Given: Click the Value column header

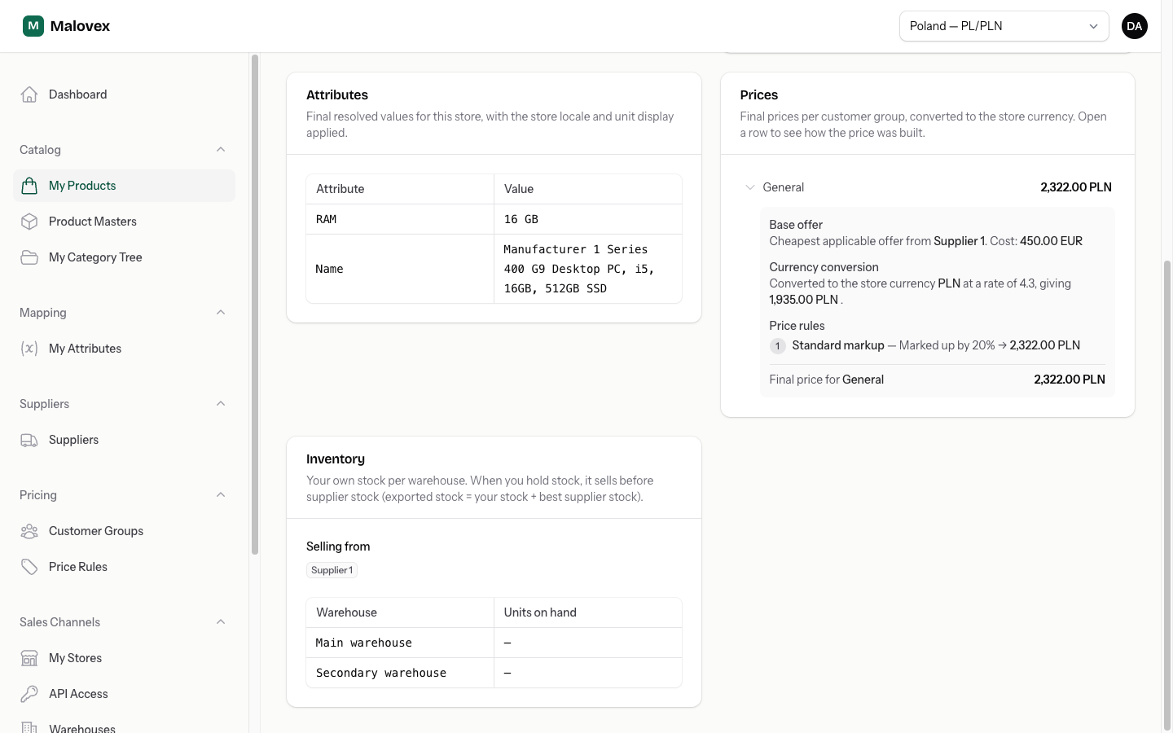Looking at the screenshot, I should 587,189.
